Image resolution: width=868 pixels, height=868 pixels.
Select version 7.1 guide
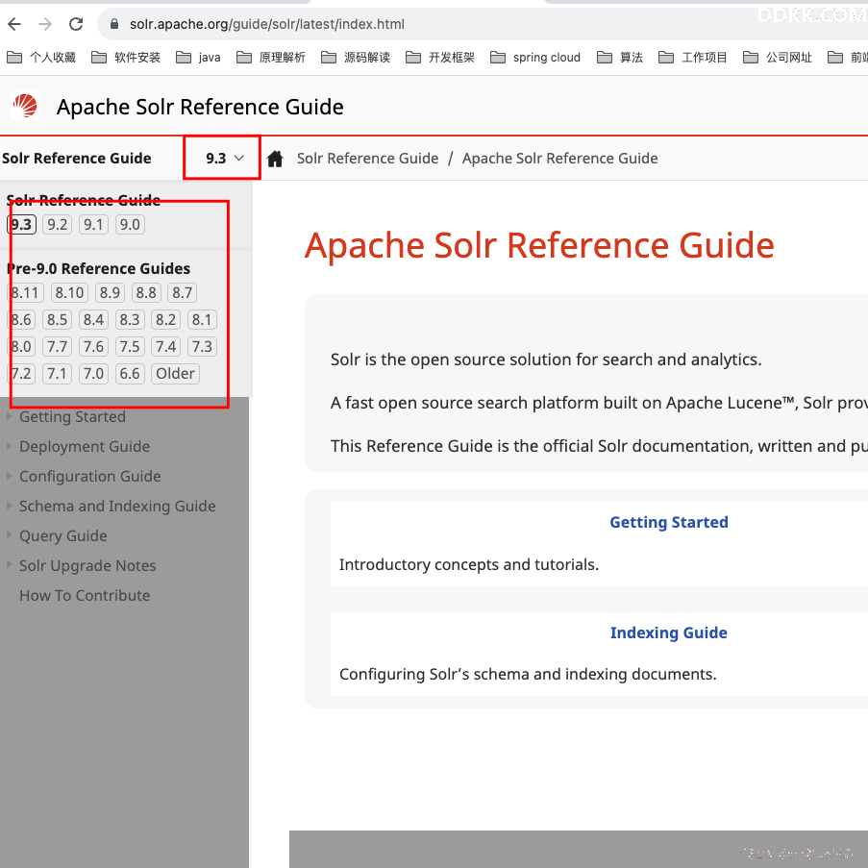57,374
